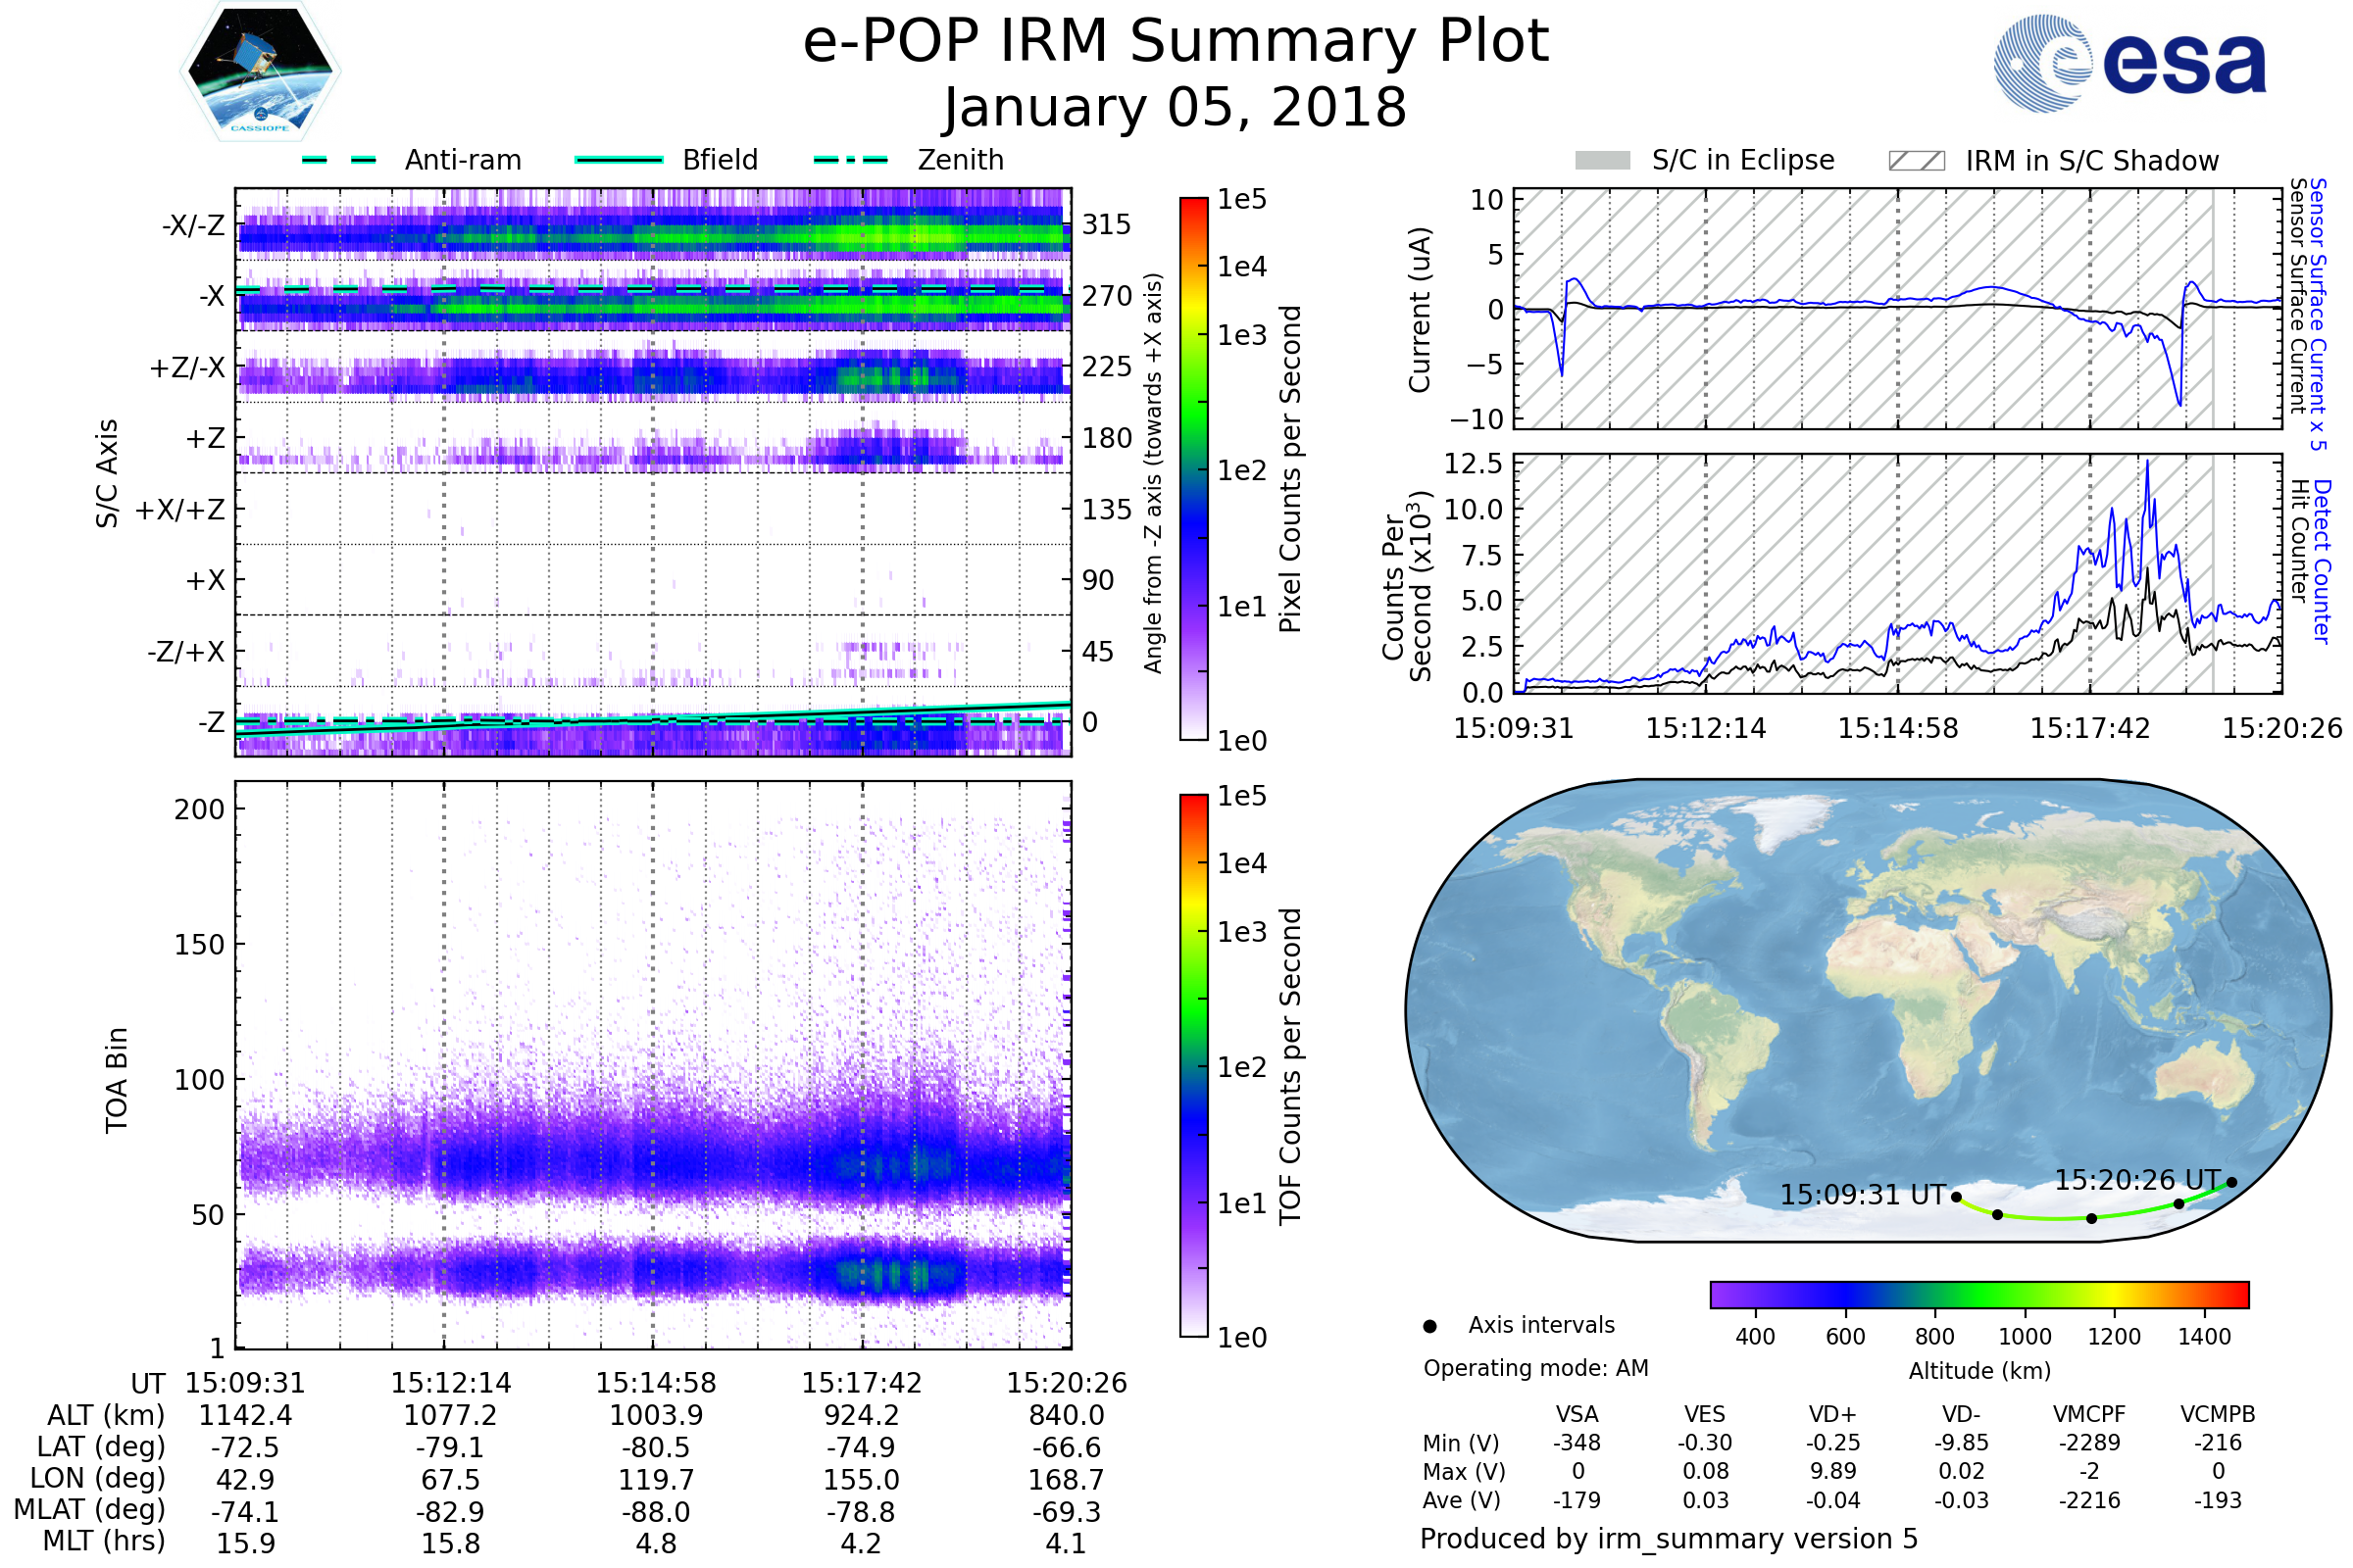Click the TOA Bin axis label
The width and height of the screenshot is (2353, 1568).
(x=117, y=1080)
